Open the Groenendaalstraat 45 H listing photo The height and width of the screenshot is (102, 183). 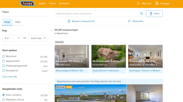(145, 56)
